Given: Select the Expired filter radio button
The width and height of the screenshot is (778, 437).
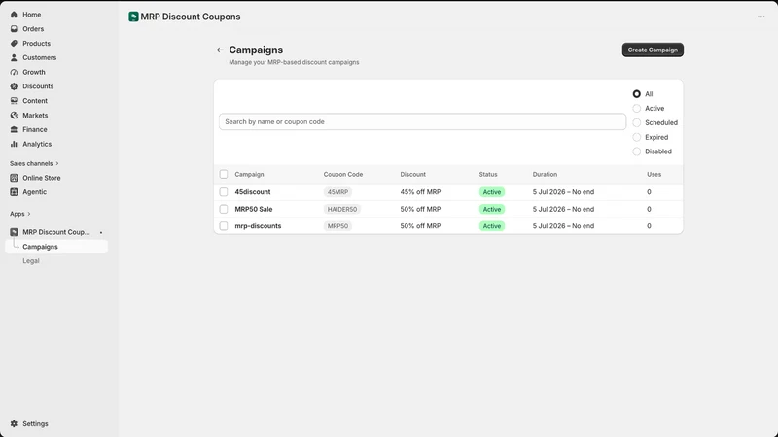Looking at the screenshot, I should [x=637, y=137].
